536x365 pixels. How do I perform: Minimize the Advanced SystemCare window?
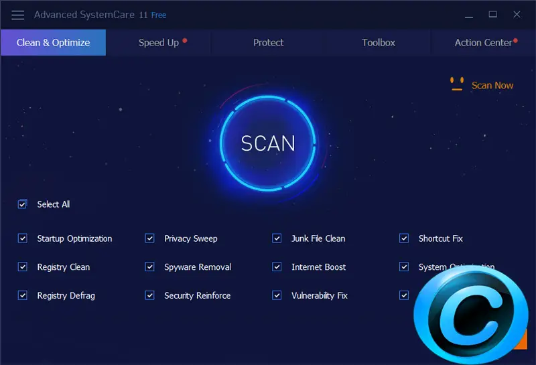click(x=469, y=15)
